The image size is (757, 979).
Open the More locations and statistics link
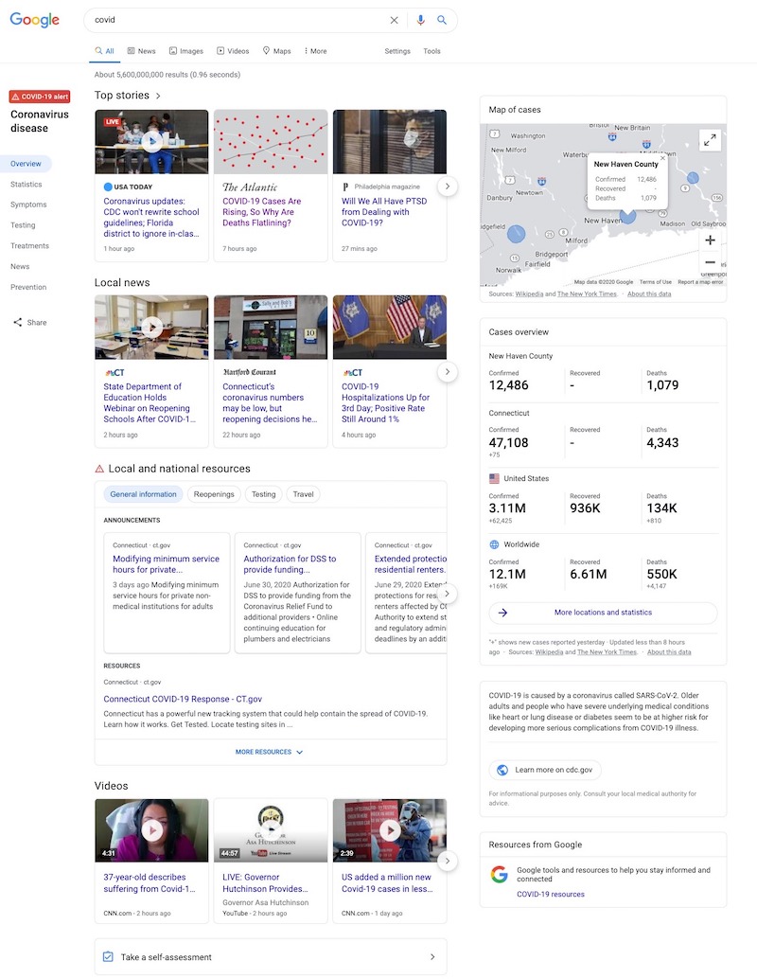tap(603, 613)
